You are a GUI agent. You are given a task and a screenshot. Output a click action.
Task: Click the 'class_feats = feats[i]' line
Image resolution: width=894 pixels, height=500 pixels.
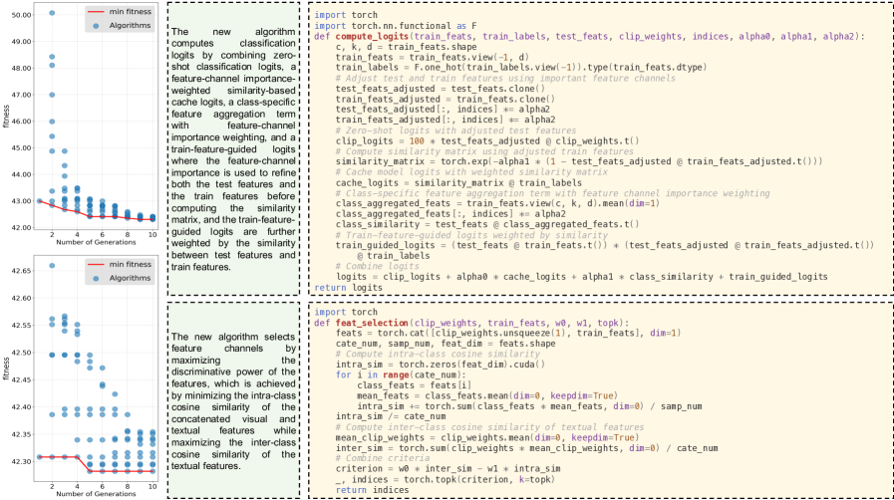click(x=414, y=385)
